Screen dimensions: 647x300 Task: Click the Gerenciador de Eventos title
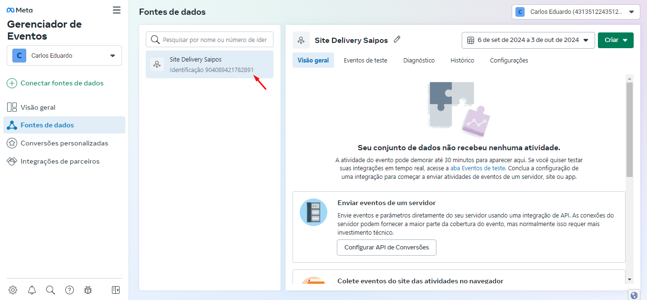(x=44, y=30)
